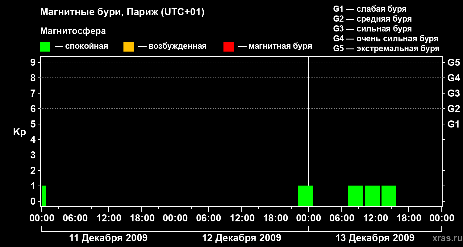Image resolution: width=463 pixels, height=247 pixels.
Task: Click the '— магнитная буря' legend label
Action: (275, 47)
